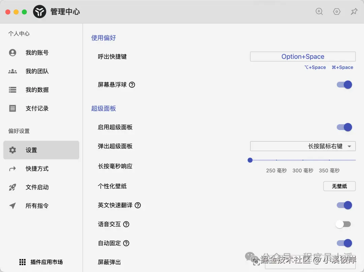Image resolution: width=364 pixels, height=272 pixels.
Task: Click the 我的团队 people icon
Action: coord(12,71)
